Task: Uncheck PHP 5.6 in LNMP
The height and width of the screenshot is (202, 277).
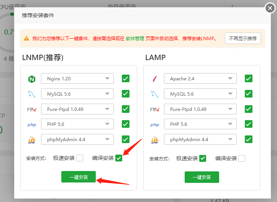Action: (126, 124)
